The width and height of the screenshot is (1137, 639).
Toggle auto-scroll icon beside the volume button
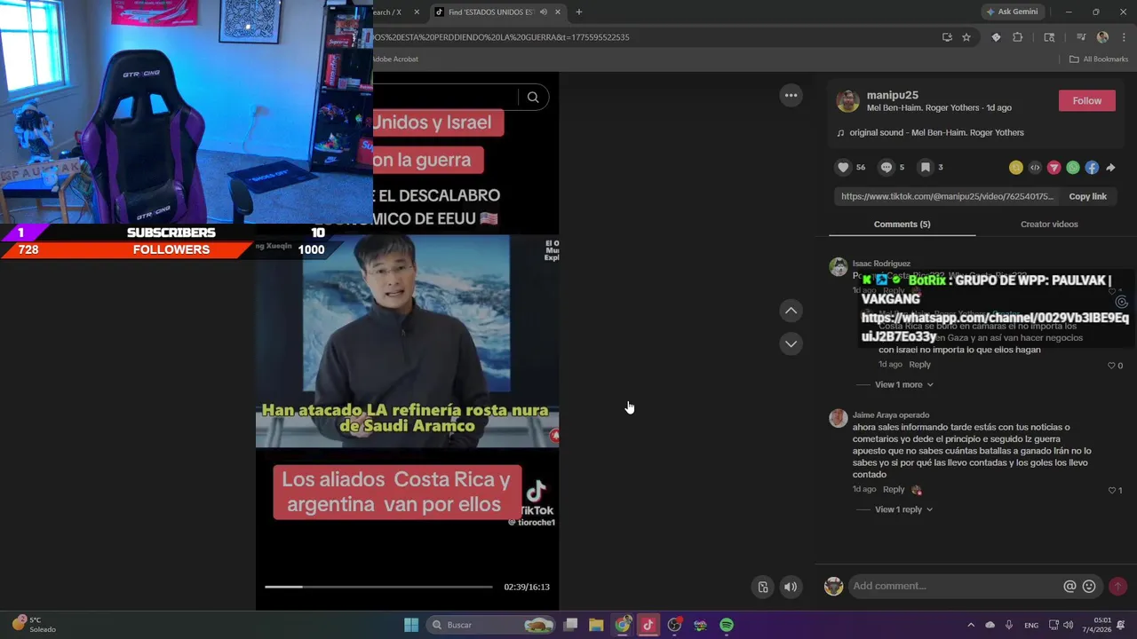point(763,587)
